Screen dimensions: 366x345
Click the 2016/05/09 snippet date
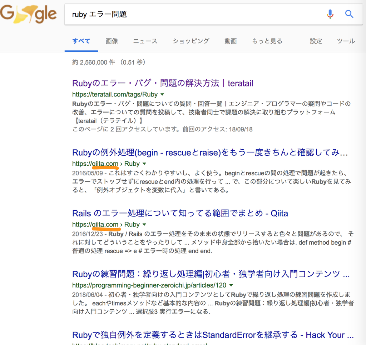click(88, 173)
